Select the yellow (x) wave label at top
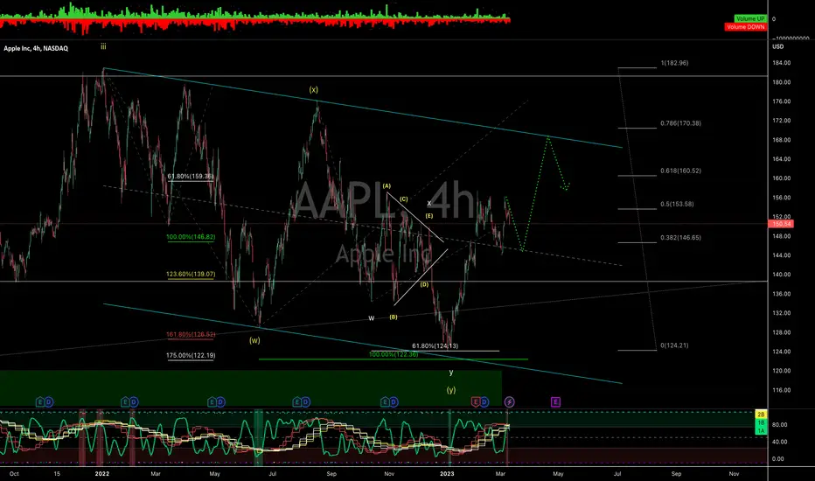Viewport: 815px width, 481px height. click(313, 90)
